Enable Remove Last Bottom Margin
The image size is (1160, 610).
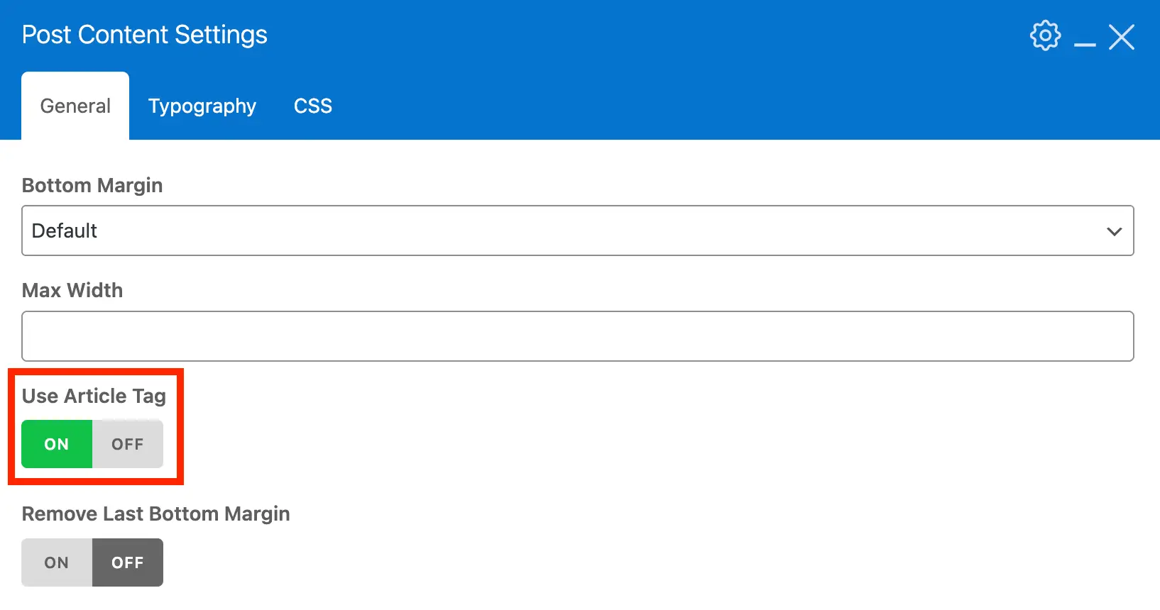point(56,562)
